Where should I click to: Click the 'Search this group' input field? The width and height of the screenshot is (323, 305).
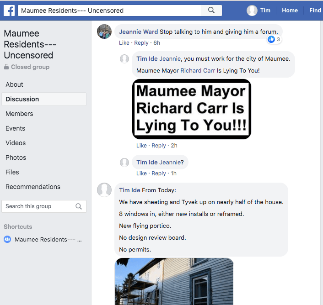coord(38,206)
